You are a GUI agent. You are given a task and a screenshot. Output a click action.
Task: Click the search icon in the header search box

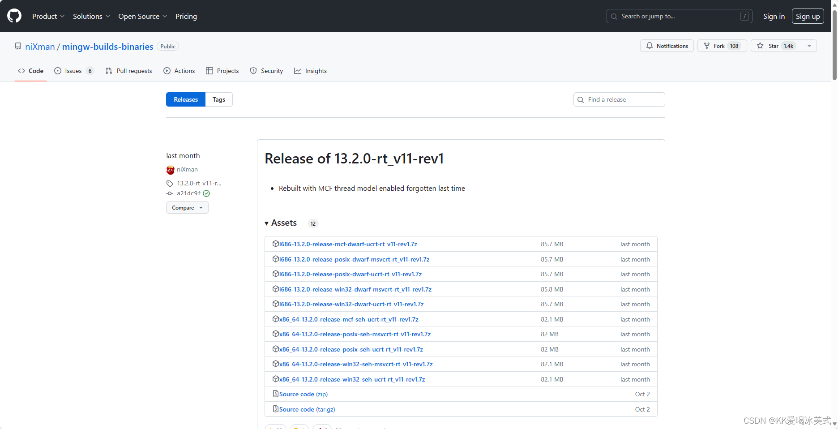[x=614, y=17]
